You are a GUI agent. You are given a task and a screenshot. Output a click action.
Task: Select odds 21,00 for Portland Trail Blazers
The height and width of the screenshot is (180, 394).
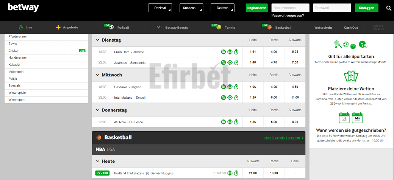click(x=253, y=173)
